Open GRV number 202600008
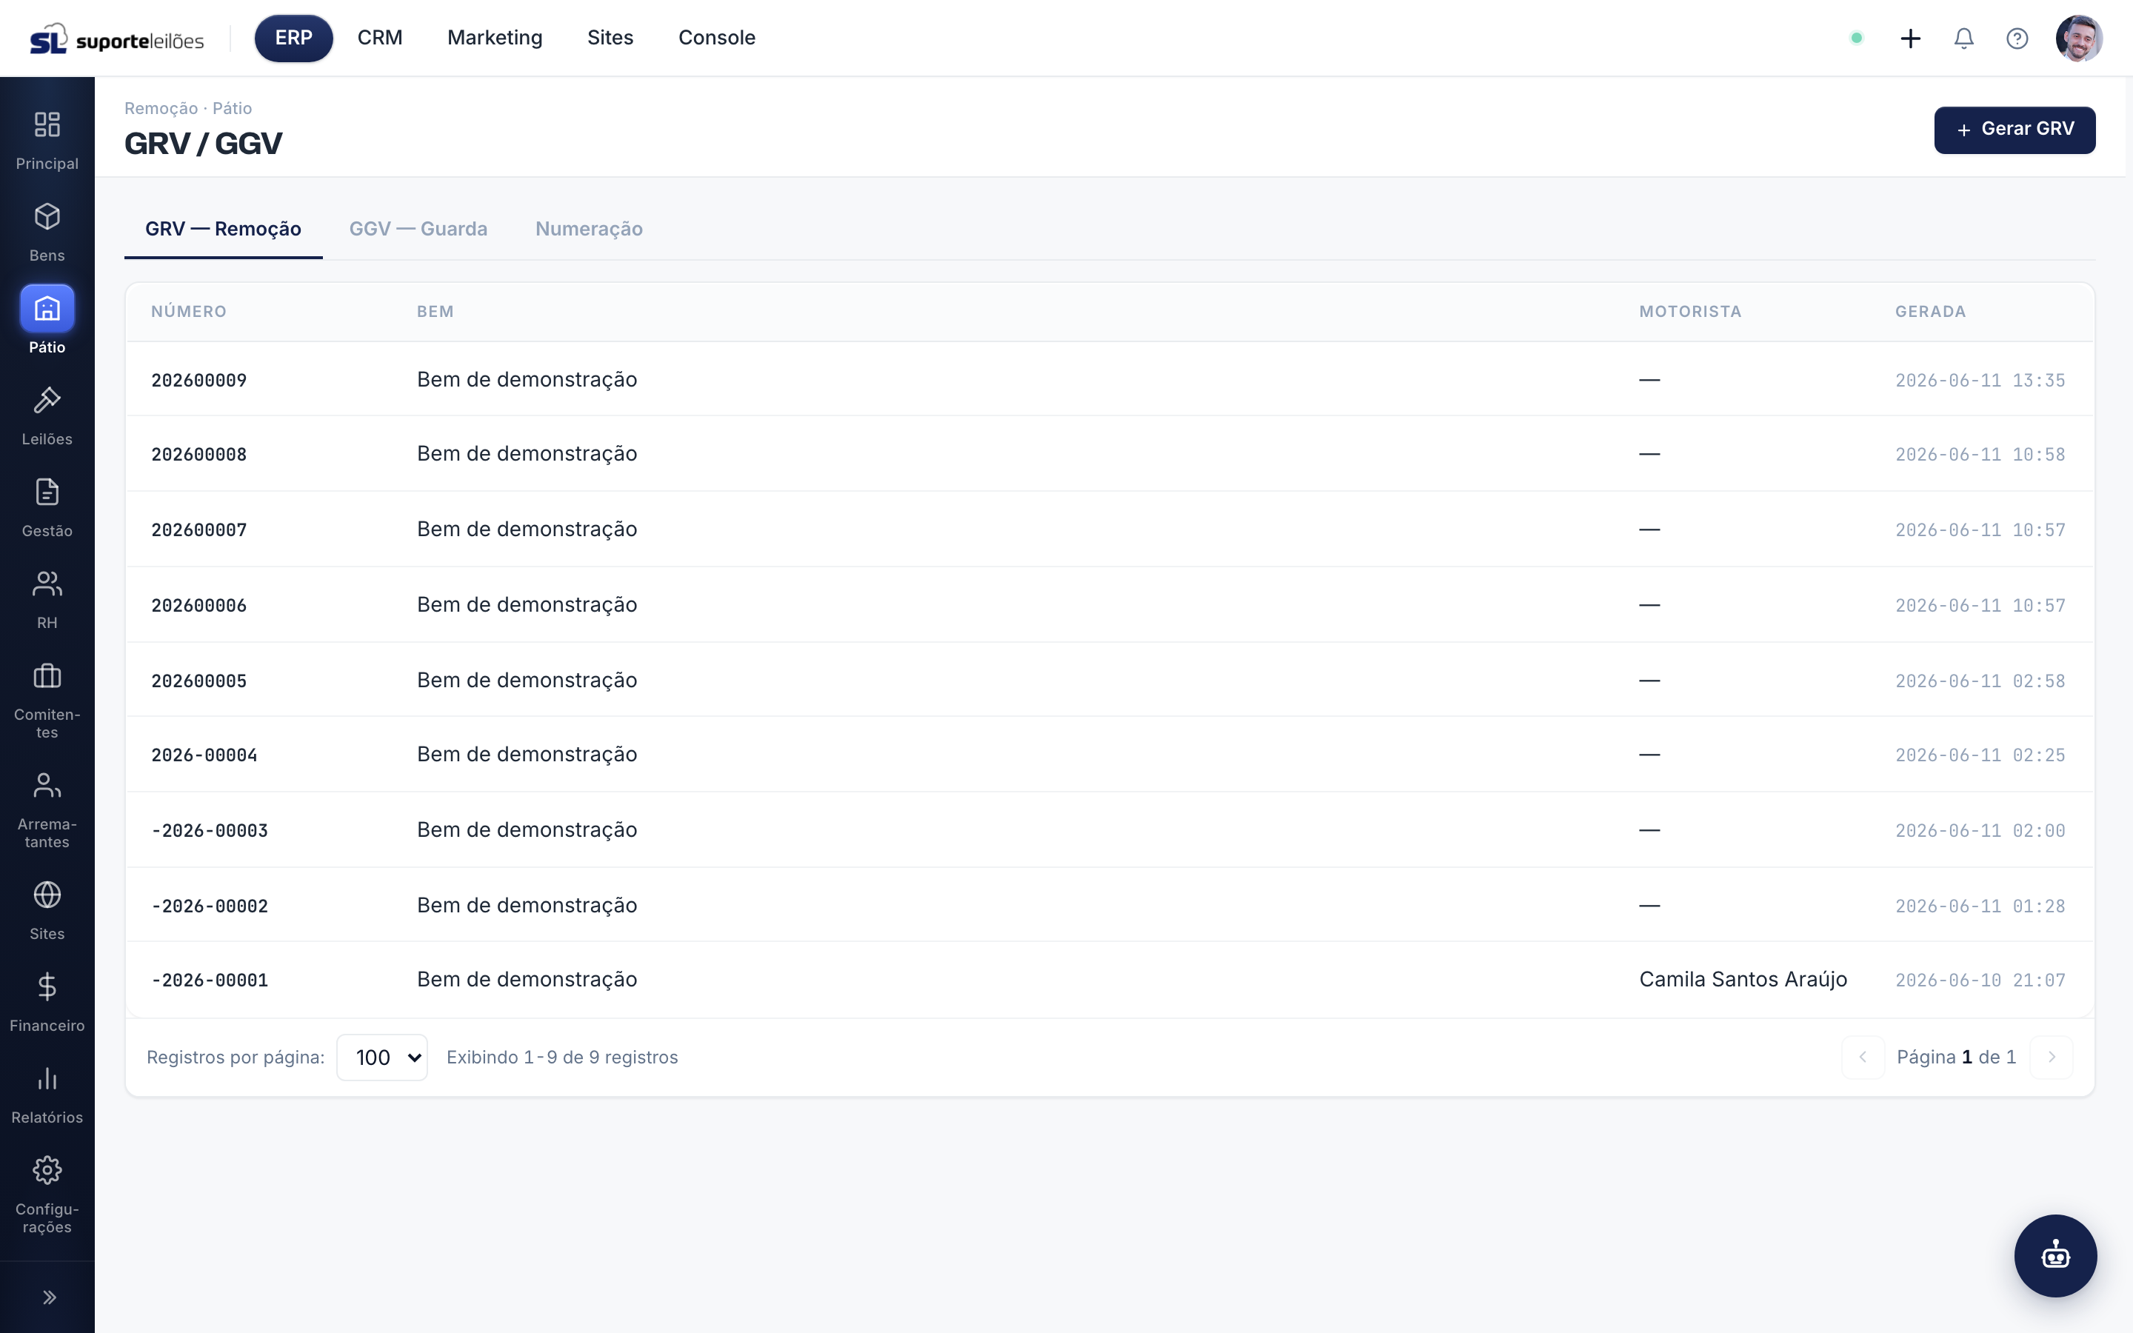2133x1333 pixels. tap(199, 454)
